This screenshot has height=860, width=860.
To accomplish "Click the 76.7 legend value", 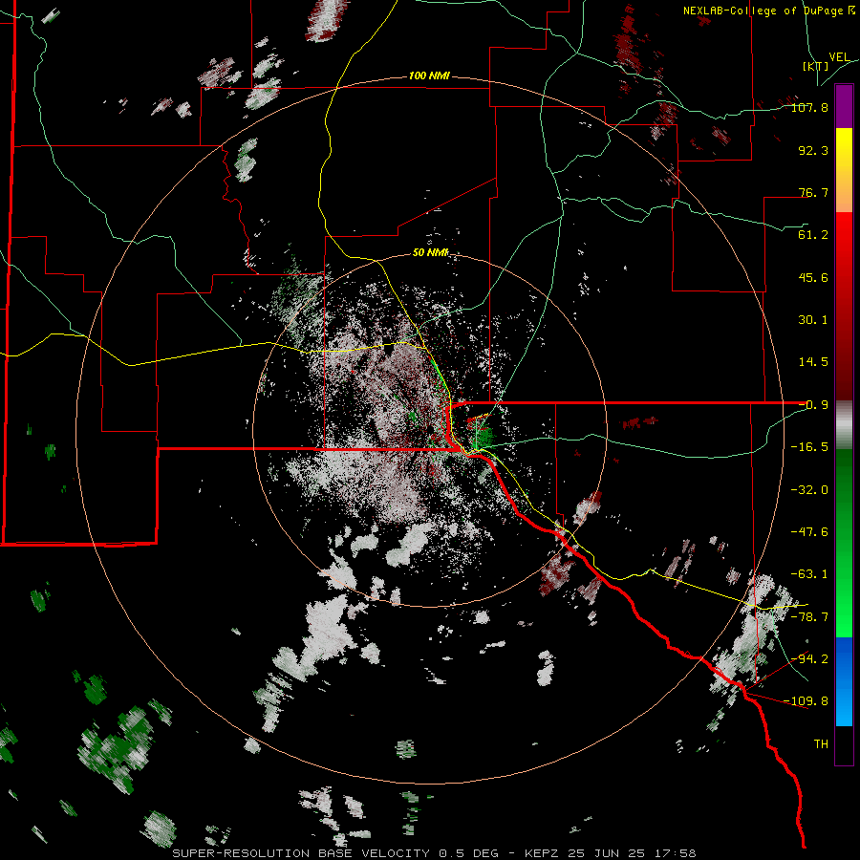I will (813, 192).
